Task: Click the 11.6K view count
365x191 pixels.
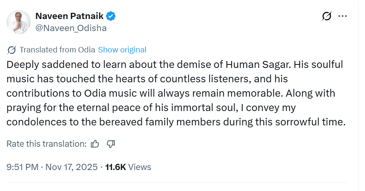Action: click(116, 167)
